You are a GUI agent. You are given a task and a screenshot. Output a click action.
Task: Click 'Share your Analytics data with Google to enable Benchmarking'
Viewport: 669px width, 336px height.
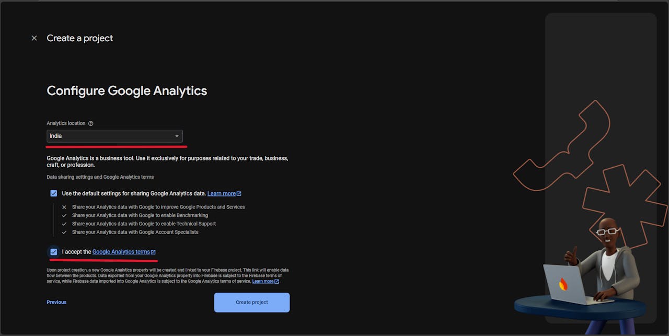[140, 215]
